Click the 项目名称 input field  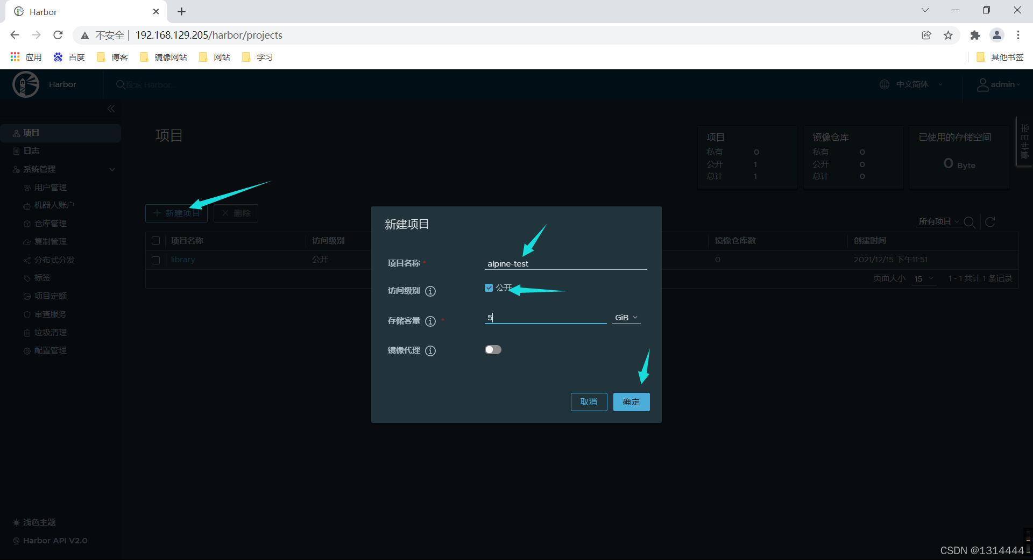point(565,264)
